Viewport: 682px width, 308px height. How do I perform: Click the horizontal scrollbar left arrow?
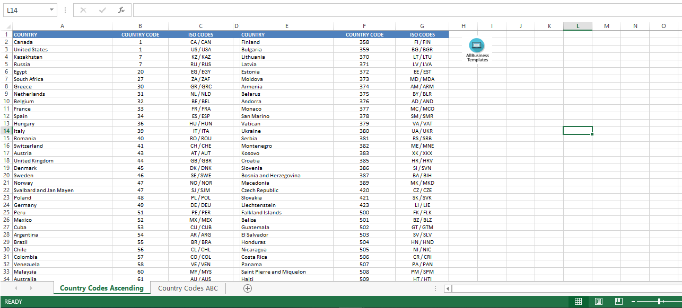point(448,288)
